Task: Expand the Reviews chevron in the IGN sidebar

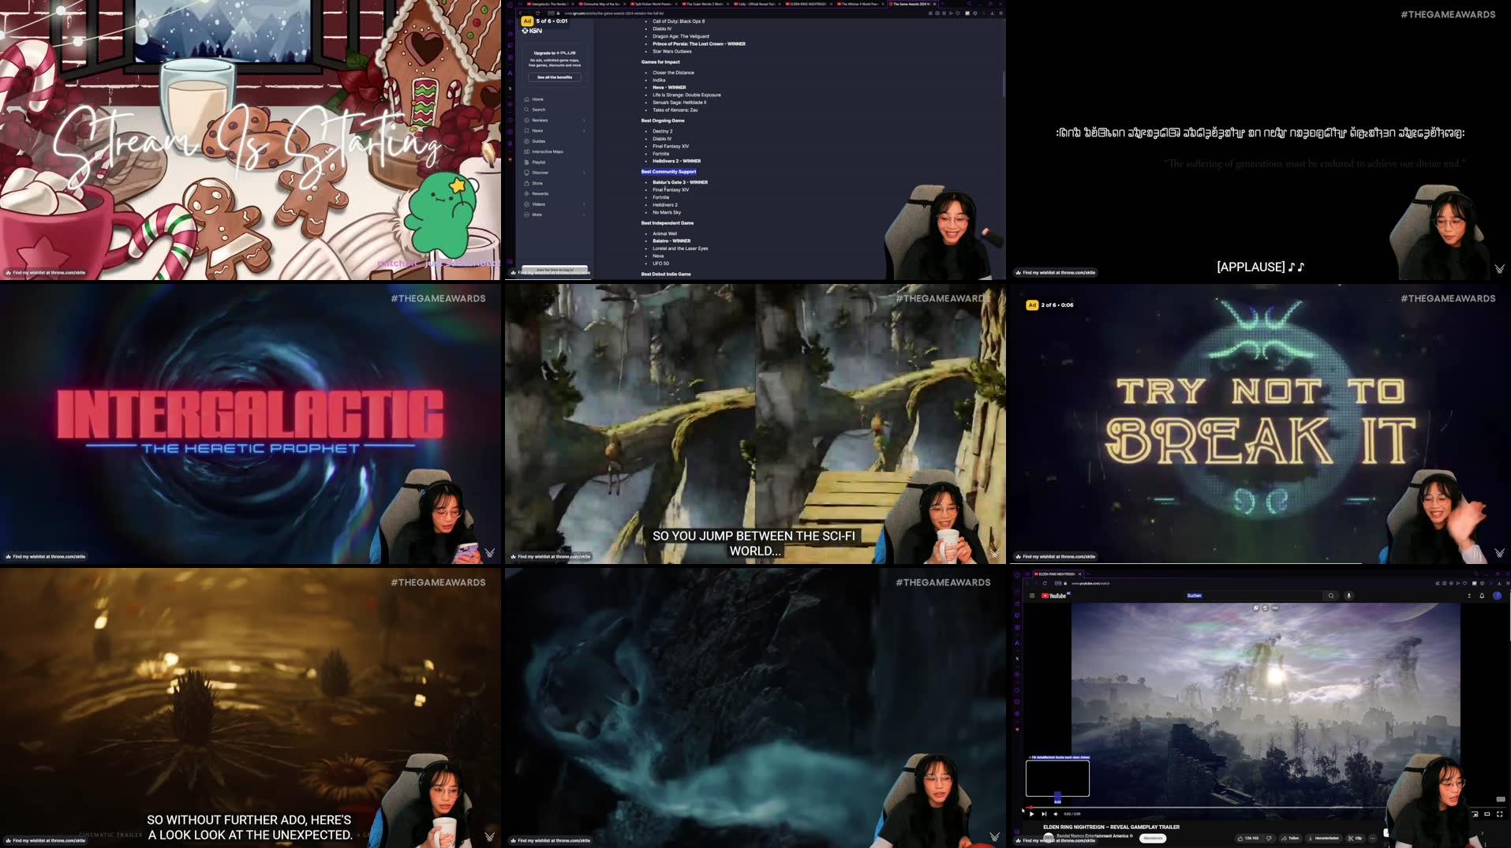Action: [584, 120]
